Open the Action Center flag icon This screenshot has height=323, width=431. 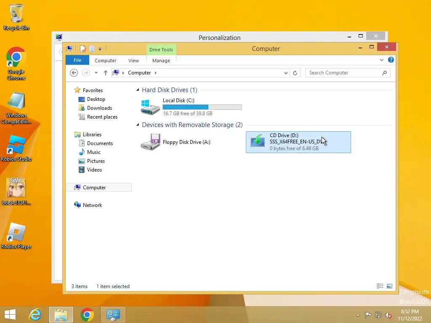368,315
